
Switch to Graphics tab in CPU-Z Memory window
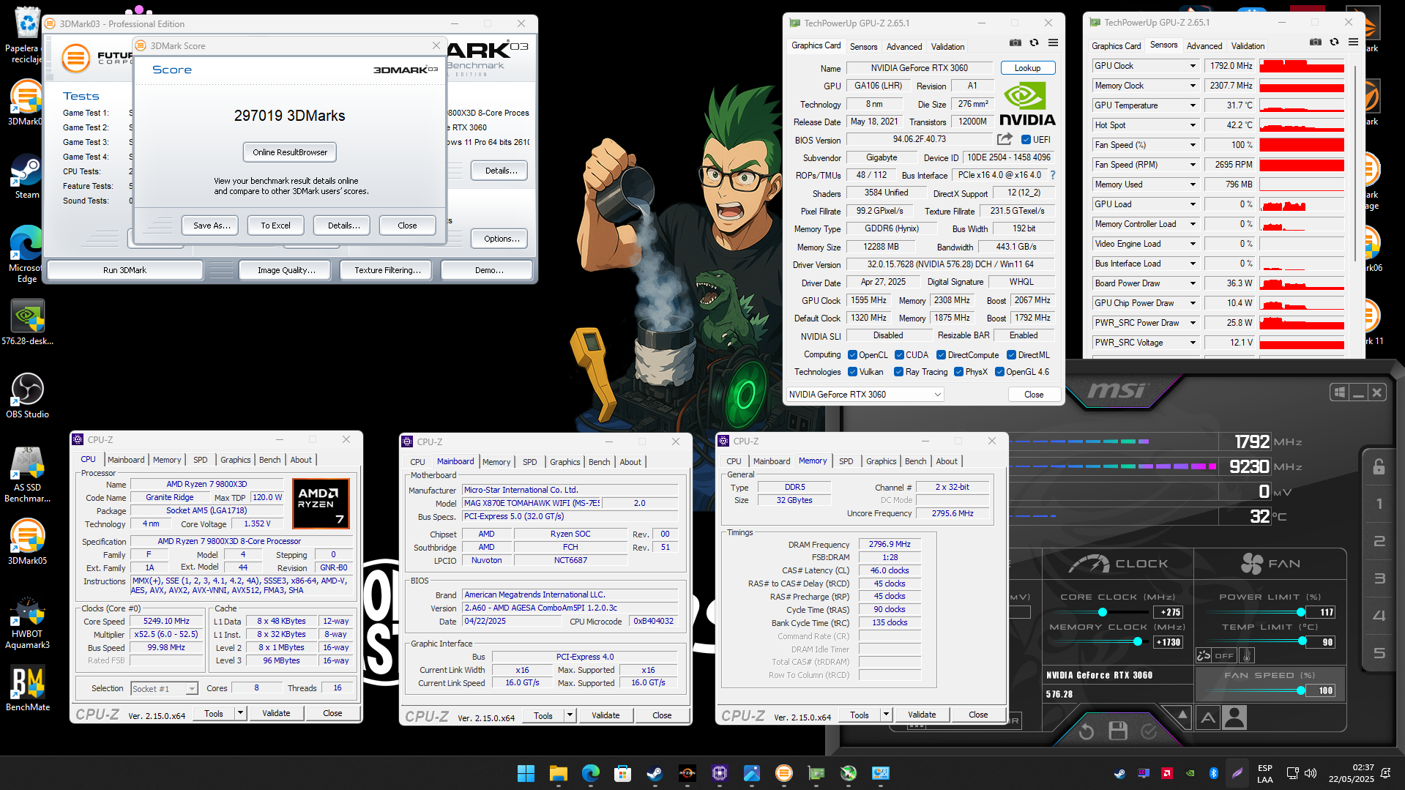point(881,461)
